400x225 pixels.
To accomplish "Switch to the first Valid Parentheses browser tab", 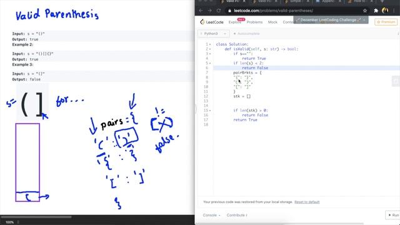I will coord(232,1).
